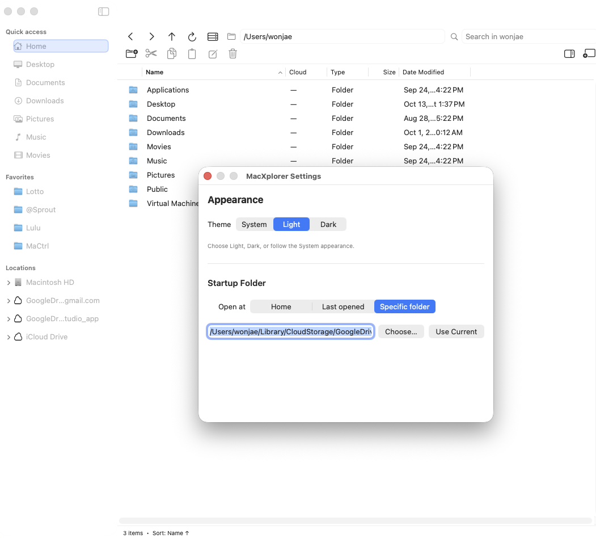Select Dark theme option

pyautogui.click(x=328, y=225)
